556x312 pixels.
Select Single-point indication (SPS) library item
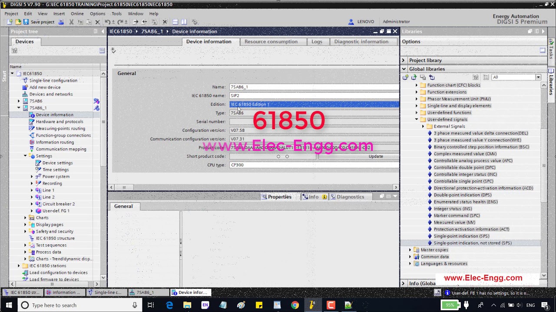pyautogui.click(x=461, y=236)
